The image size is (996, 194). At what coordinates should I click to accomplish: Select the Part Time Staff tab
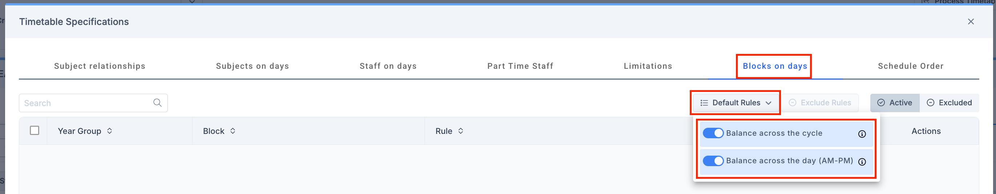point(520,66)
